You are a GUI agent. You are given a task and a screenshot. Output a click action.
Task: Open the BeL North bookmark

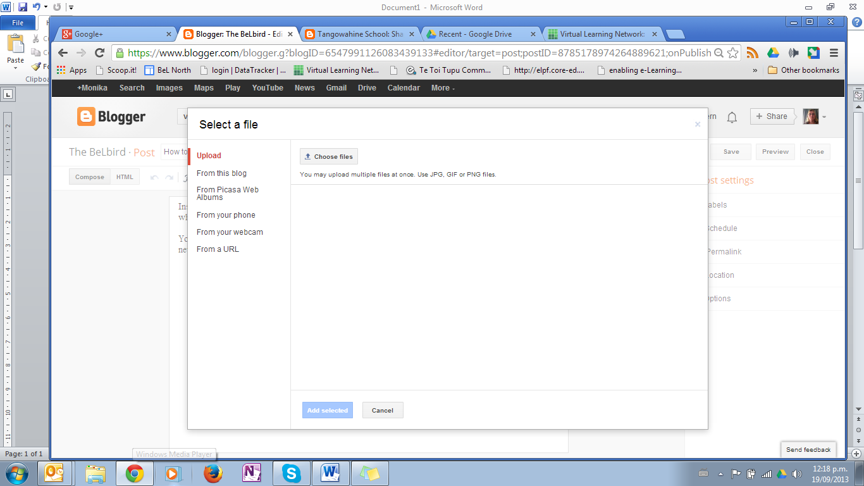click(168, 70)
